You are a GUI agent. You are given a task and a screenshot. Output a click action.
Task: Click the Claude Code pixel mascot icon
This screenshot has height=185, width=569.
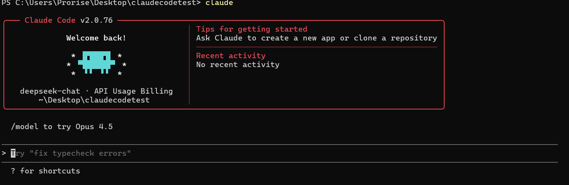(x=96, y=62)
